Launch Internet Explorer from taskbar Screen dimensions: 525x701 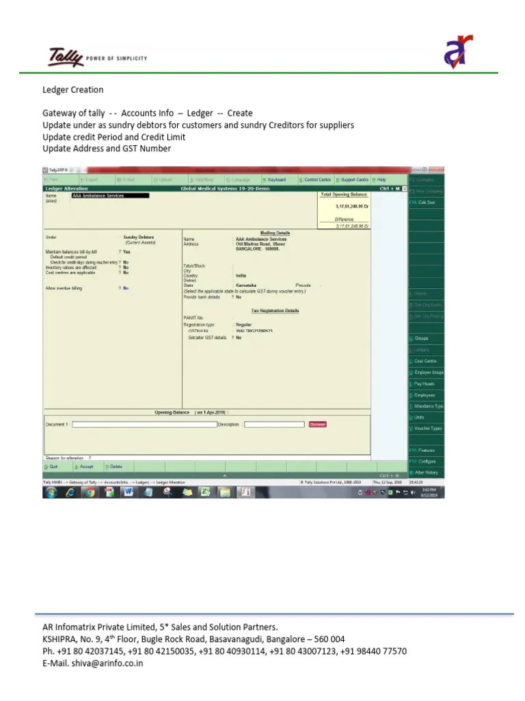[x=70, y=492]
